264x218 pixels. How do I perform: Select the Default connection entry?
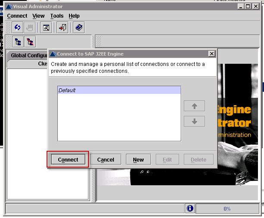[x=119, y=90]
